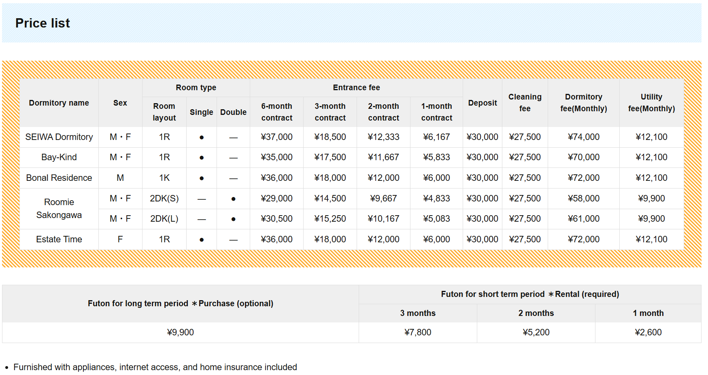Click the Double room dot for 2DK(L)
708x375 pixels.
point(233,219)
